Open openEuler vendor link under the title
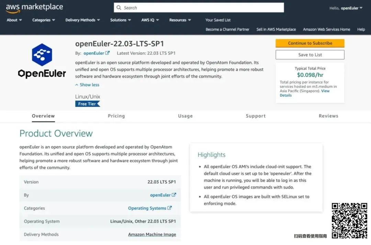 (94, 53)
